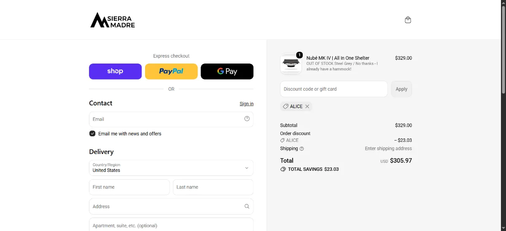
Task: Click the Sierra Madre logo
Action: click(113, 20)
